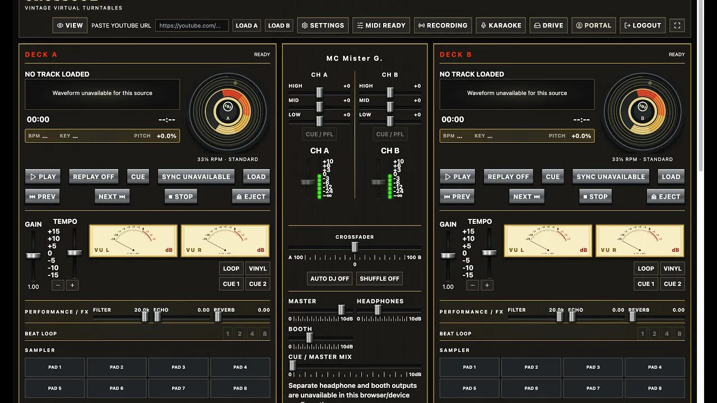The width and height of the screenshot is (717, 403).
Task: Play Deck B
Action: [x=458, y=176]
